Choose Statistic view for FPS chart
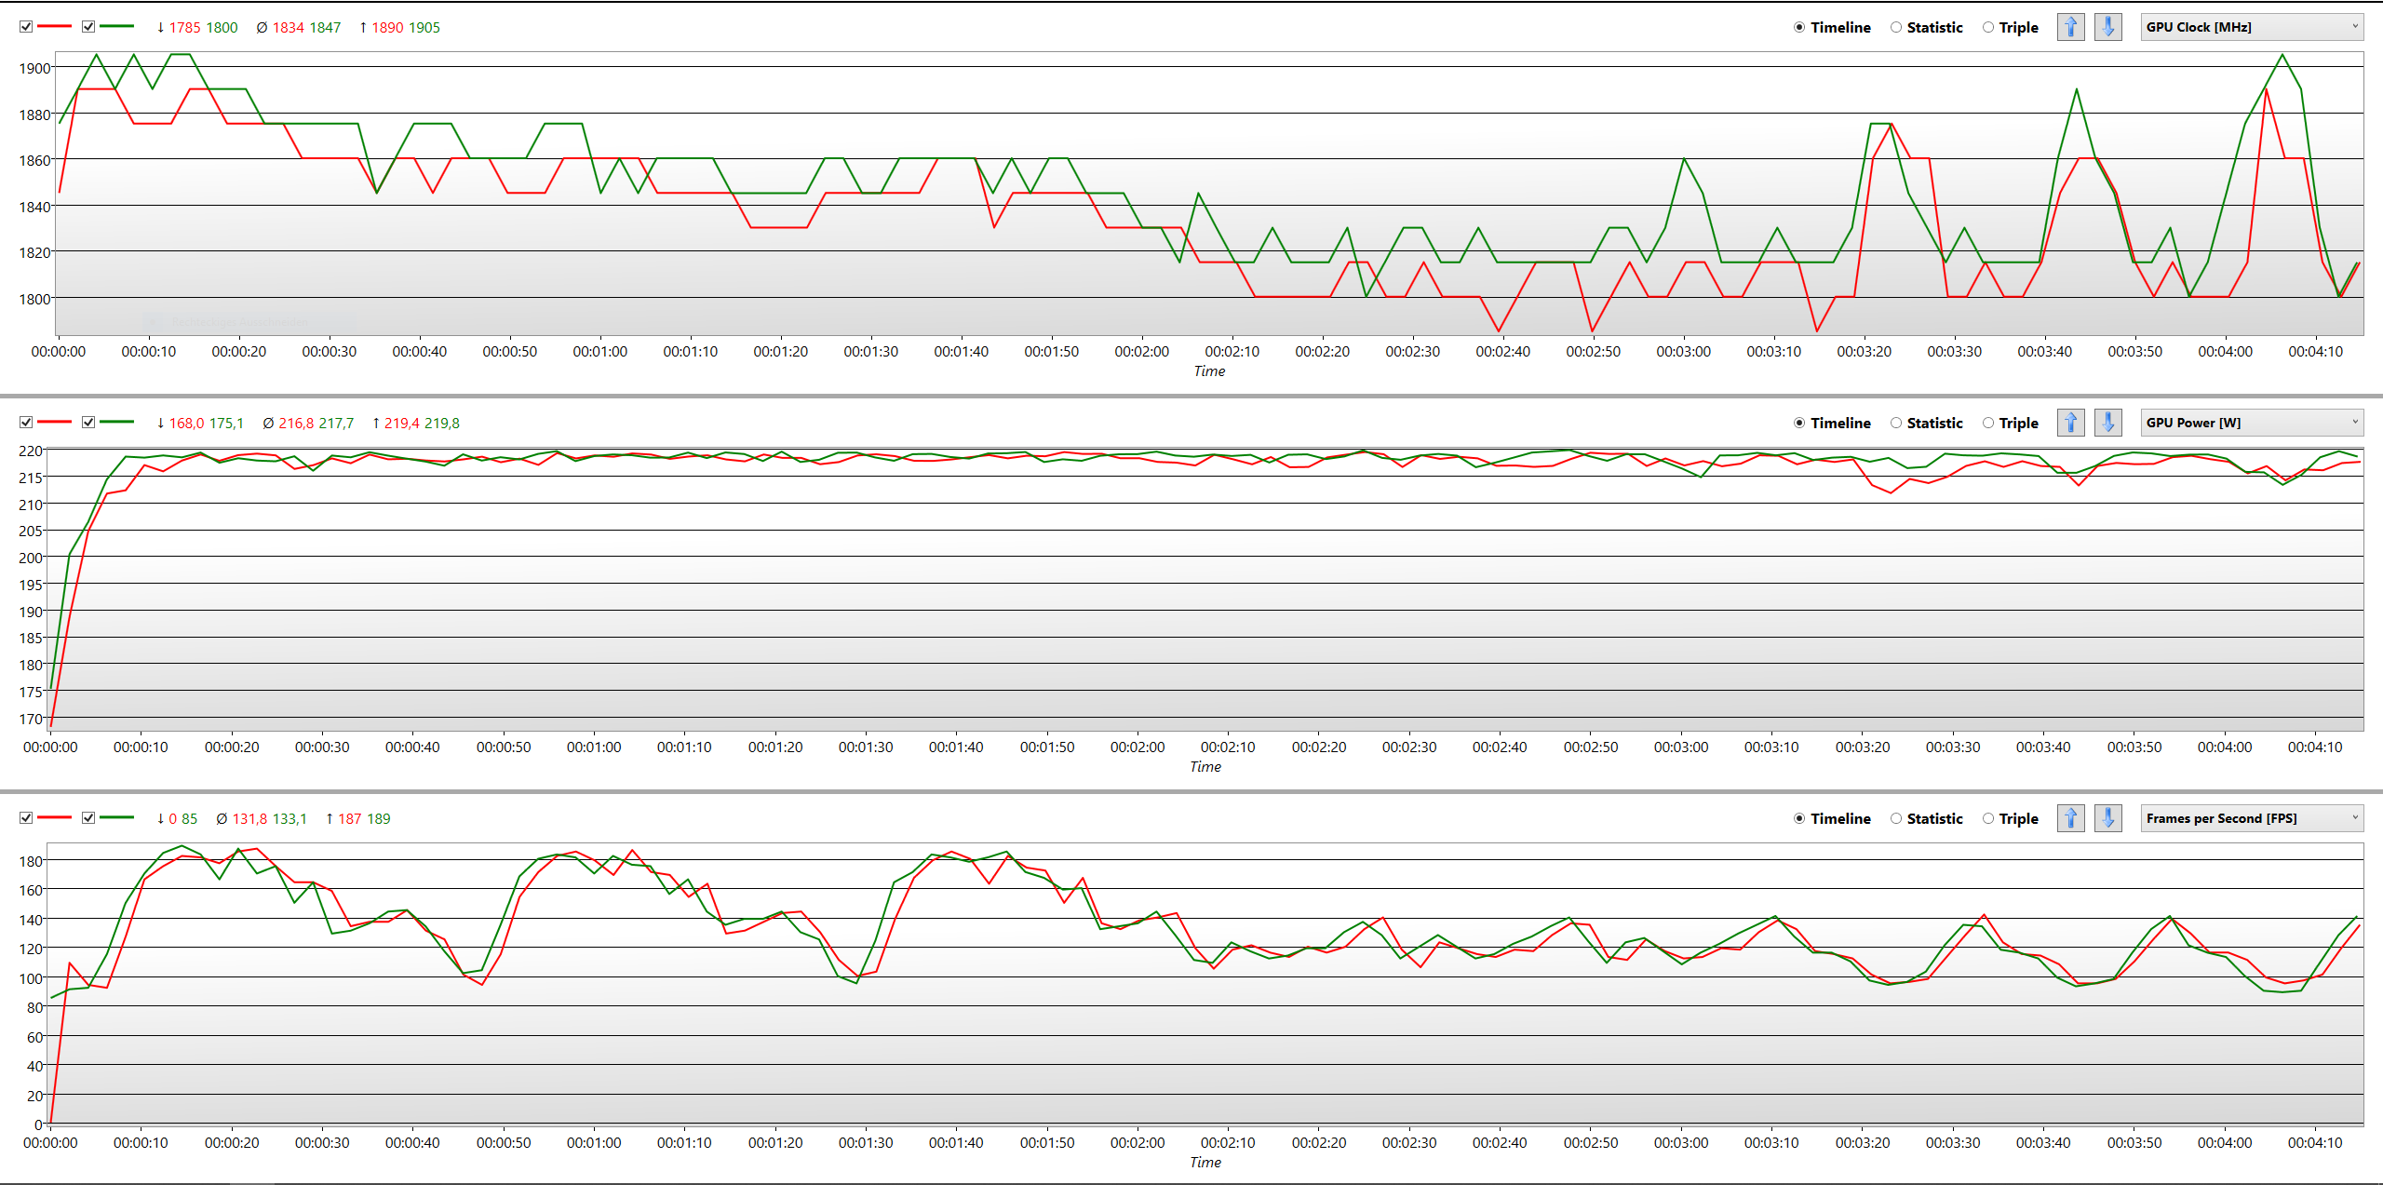 [x=1896, y=818]
